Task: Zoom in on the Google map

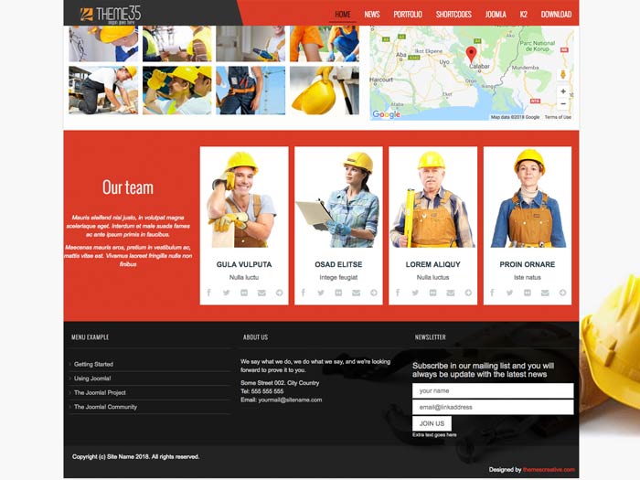Action: 563,91
